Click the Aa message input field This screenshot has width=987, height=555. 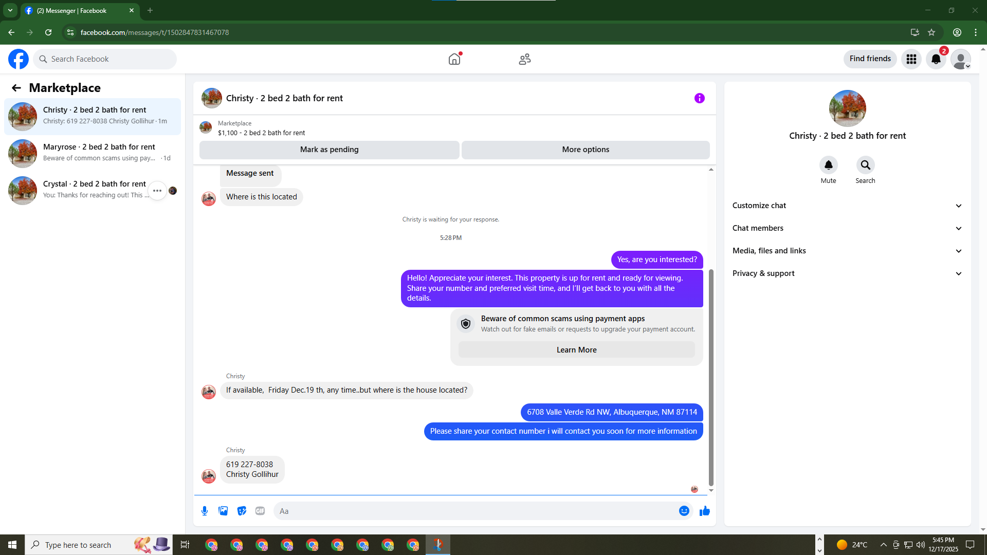click(x=473, y=511)
